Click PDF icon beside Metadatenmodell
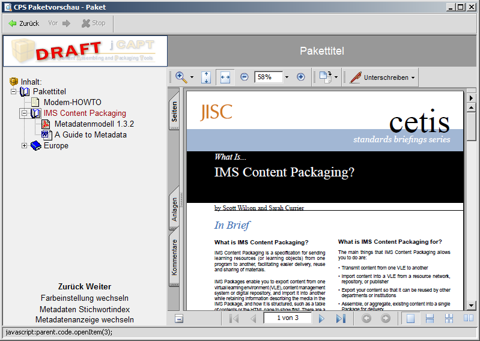Screen dimensions: 480x341 tap(46, 124)
